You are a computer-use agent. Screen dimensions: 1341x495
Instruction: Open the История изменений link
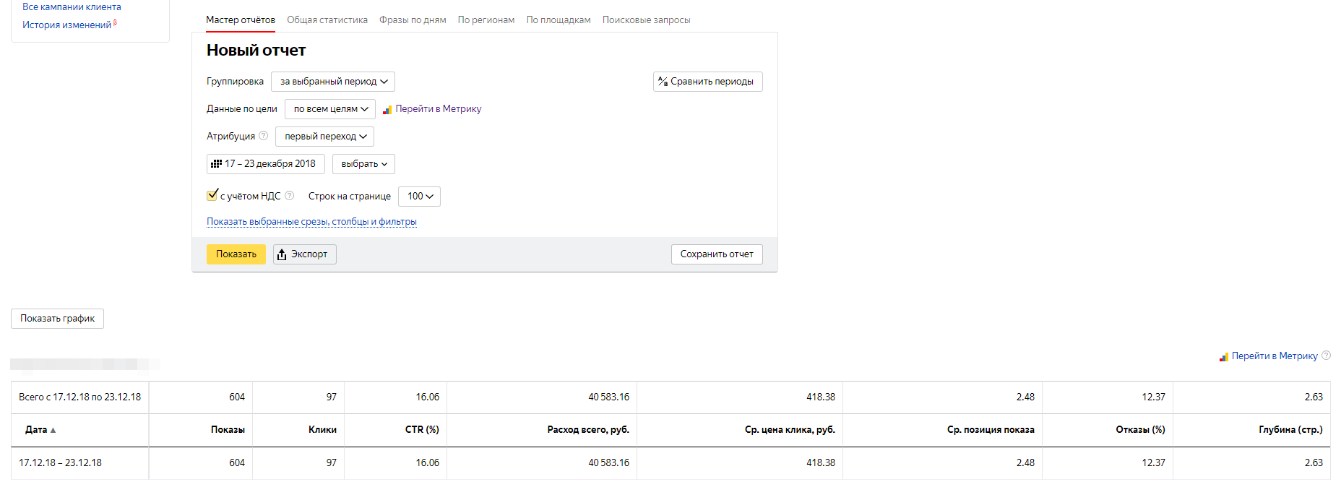click(x=66, y=25)
